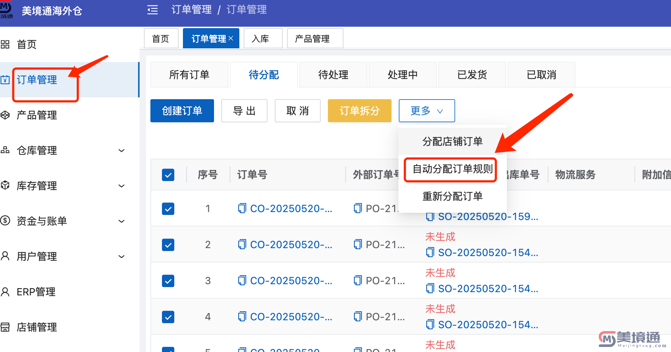Open the SO-20250520-159 outbound link
Image resolution: width=671 pixels, height=352 pixels.
488,216
